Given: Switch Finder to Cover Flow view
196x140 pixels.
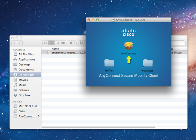Looking at the screenshot, I should [63, 43].
